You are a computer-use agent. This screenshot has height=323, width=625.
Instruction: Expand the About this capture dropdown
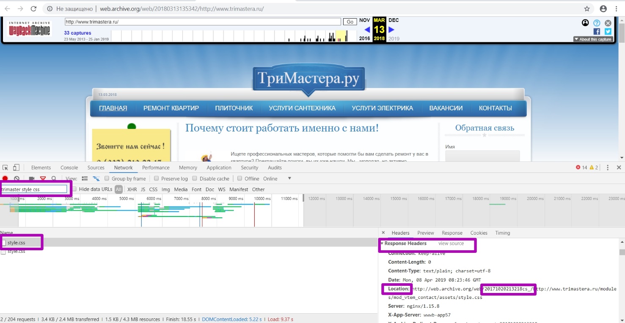[x=593, y=39]
